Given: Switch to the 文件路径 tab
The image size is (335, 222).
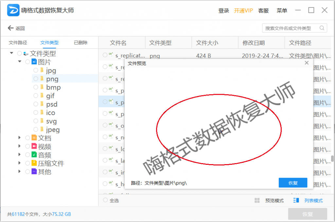Looking at the screenshot, I should [x=18, y=43].
